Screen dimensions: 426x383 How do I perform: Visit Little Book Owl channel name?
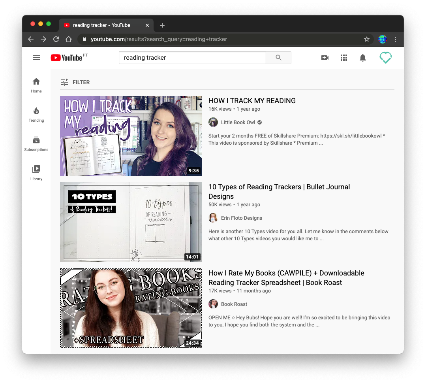[x=238, y=123]
